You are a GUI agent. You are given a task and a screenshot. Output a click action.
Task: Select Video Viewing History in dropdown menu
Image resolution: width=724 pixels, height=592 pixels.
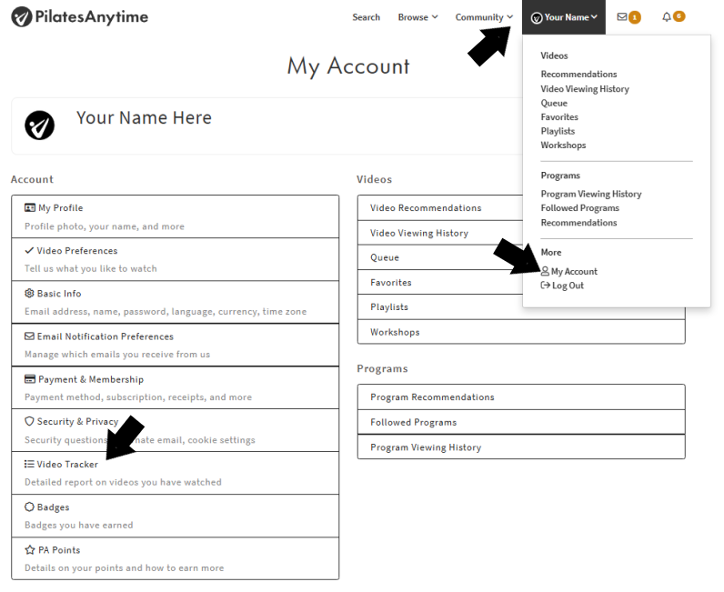click(x=585, y=89)
